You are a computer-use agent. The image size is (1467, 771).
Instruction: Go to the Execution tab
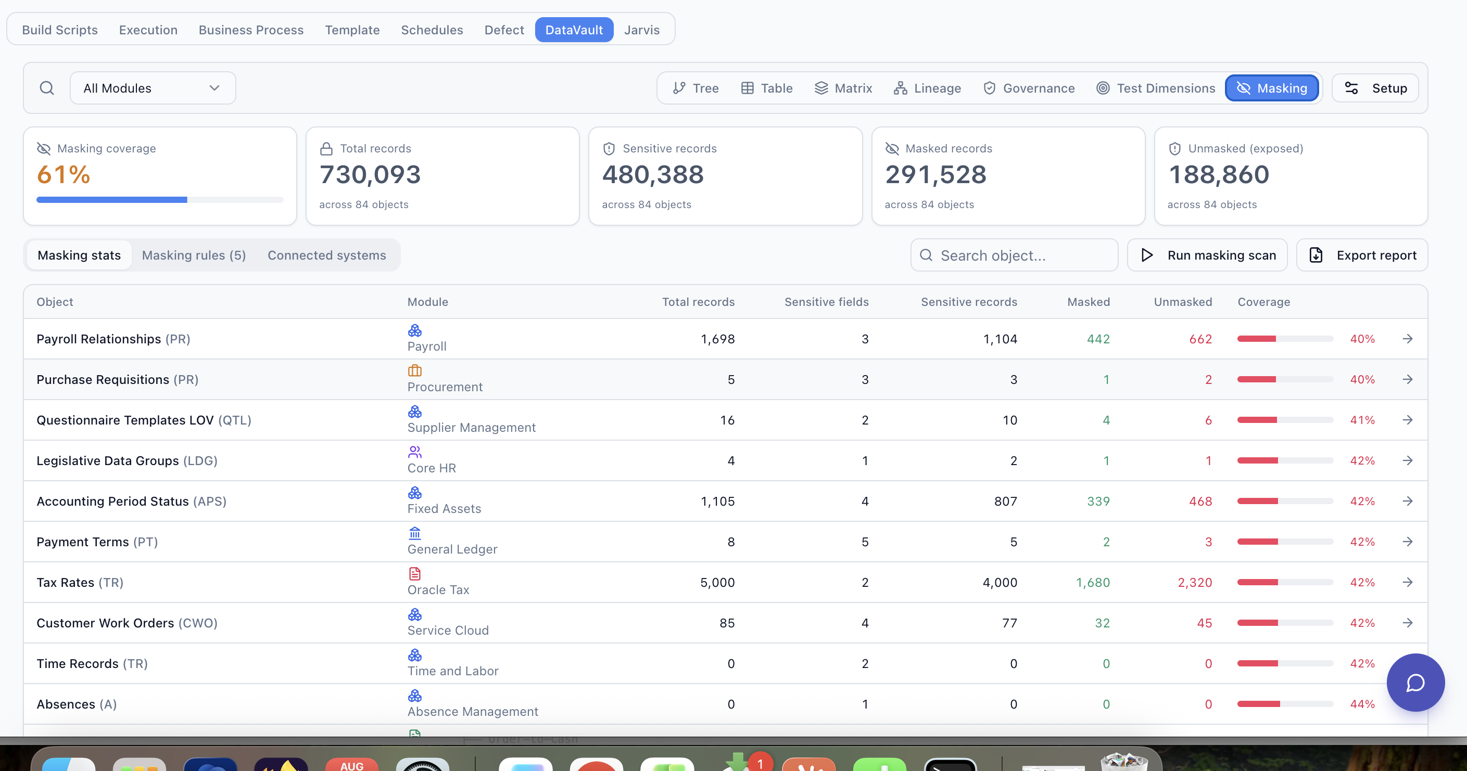(x=148, y=30)
